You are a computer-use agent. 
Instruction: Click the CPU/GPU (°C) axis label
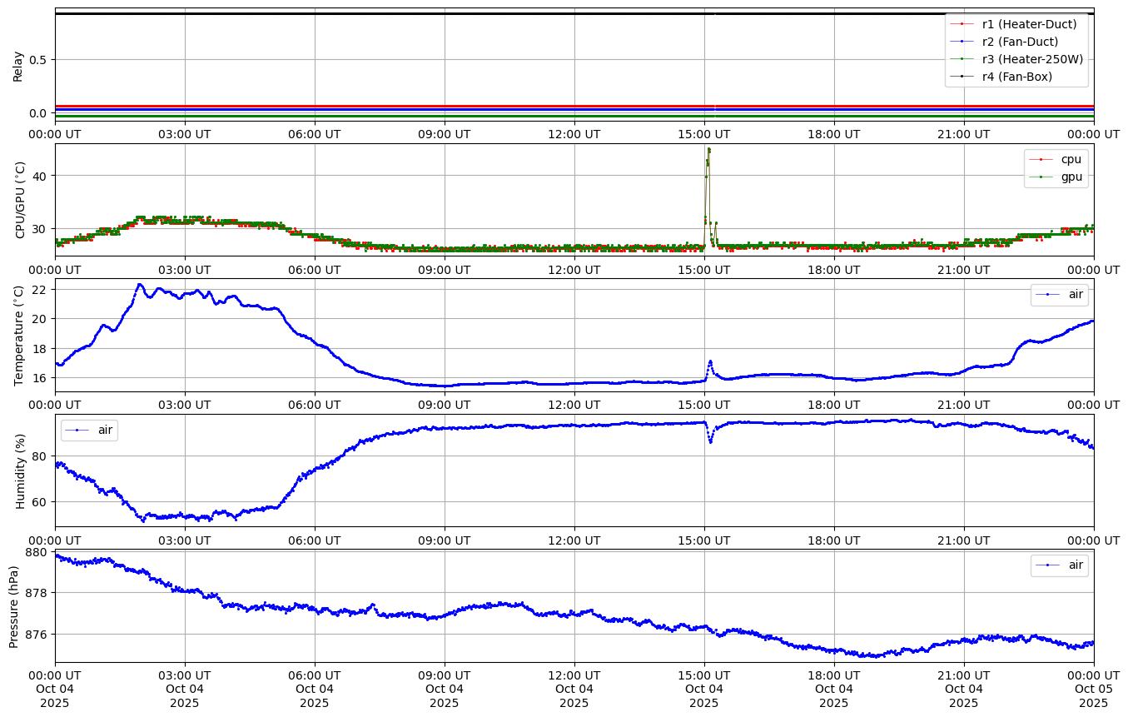(21, 200)
